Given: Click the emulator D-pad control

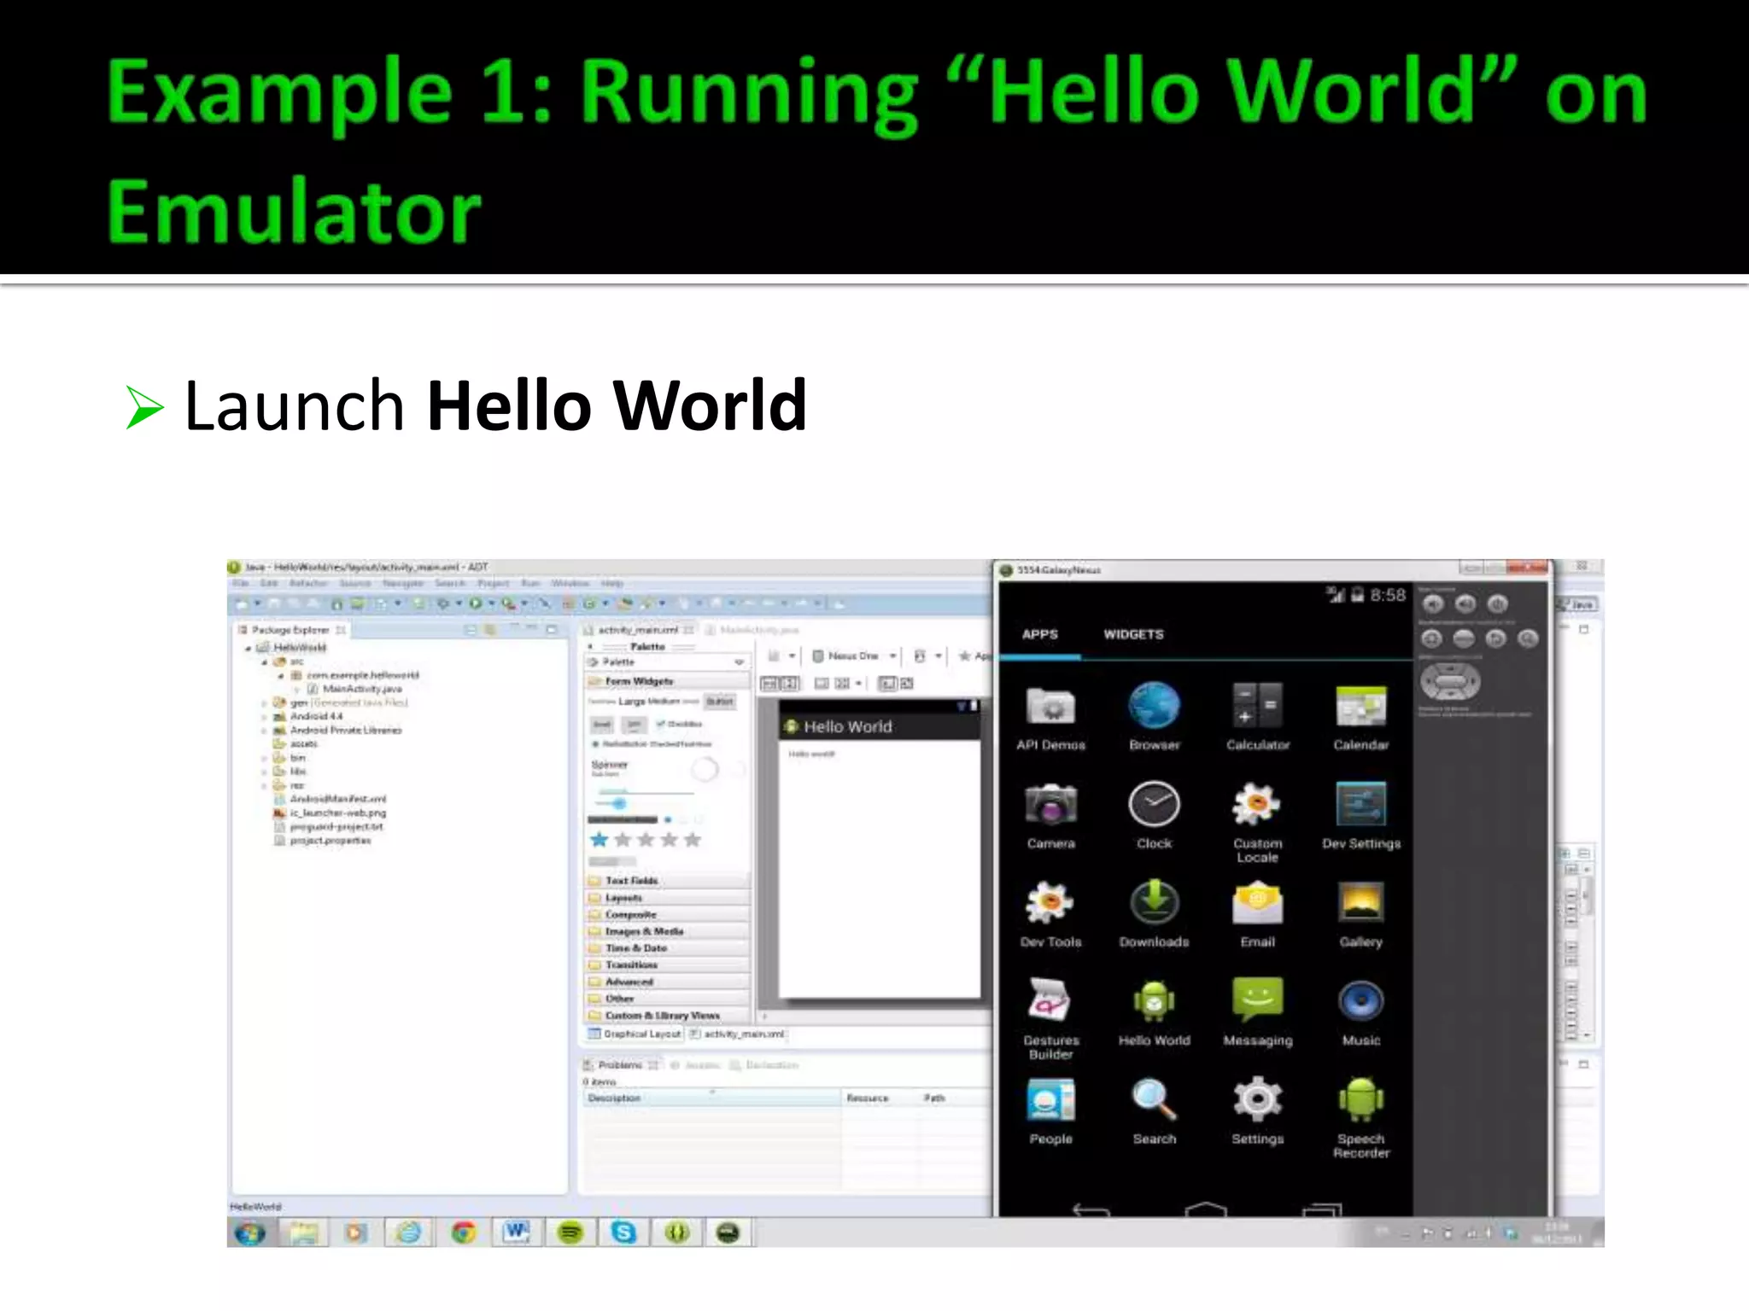Looking at the screenshot, I should click(x=1449, y=682).
